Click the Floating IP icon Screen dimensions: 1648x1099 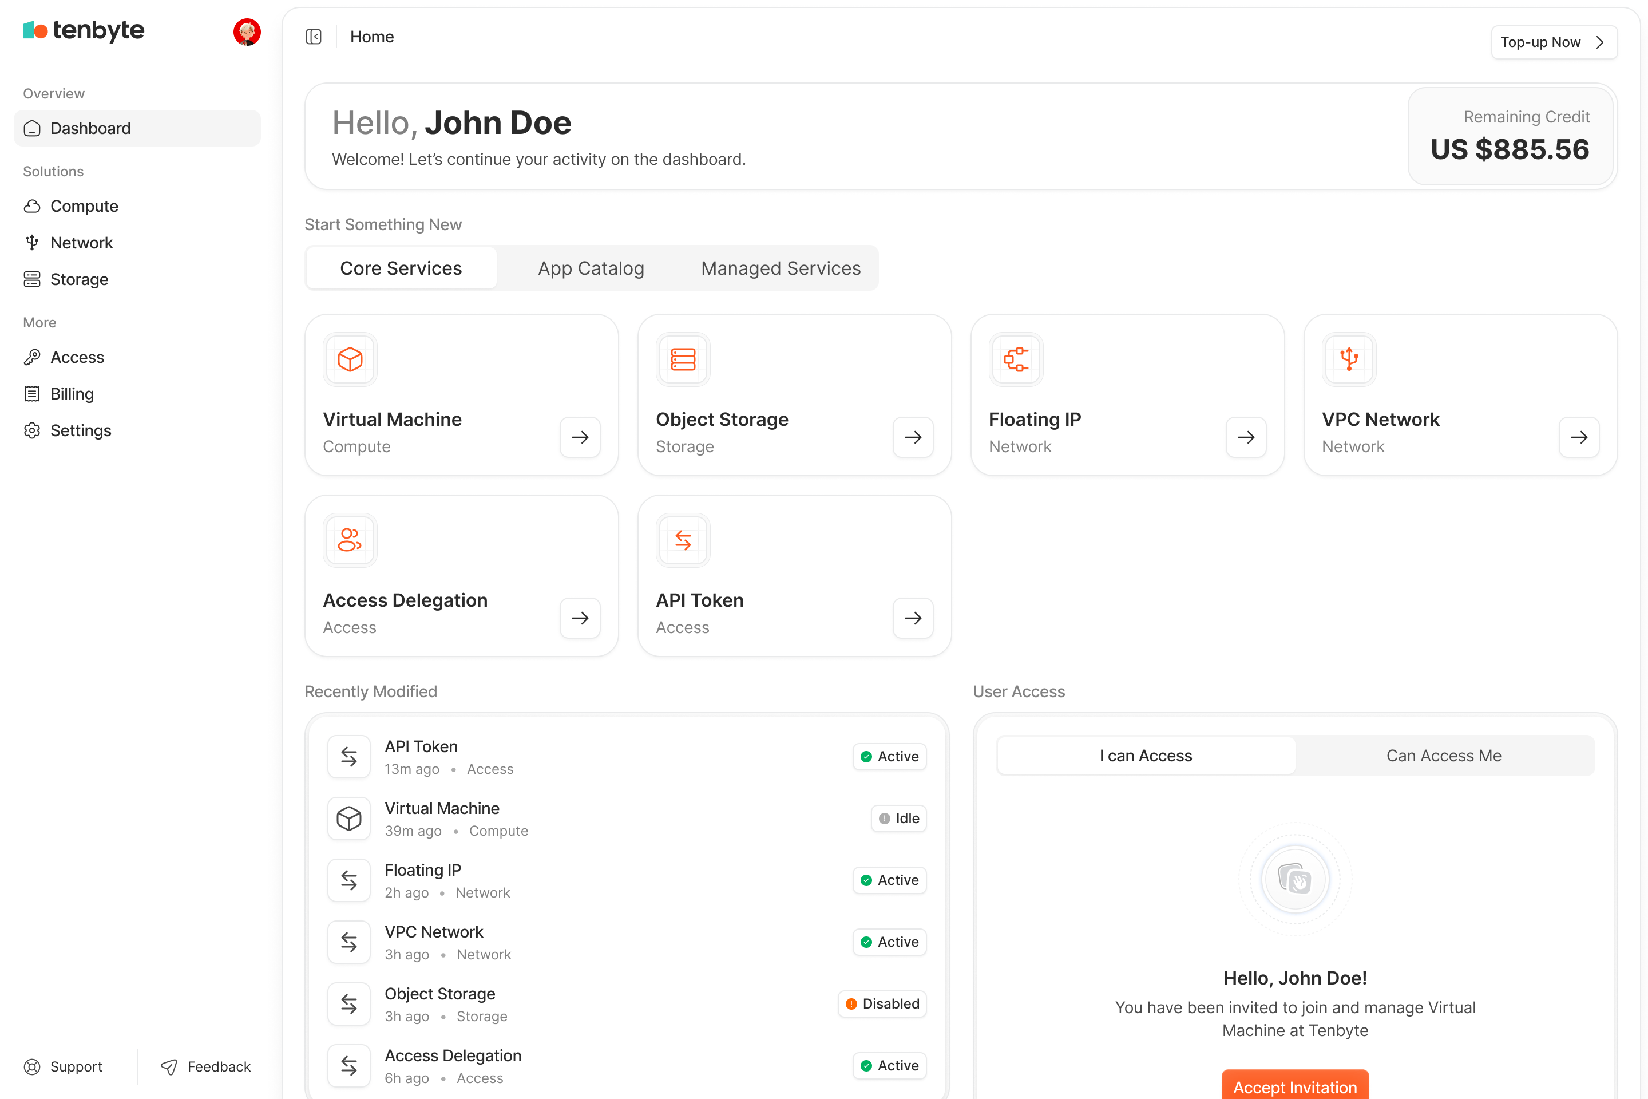[x=1015, y=359]
